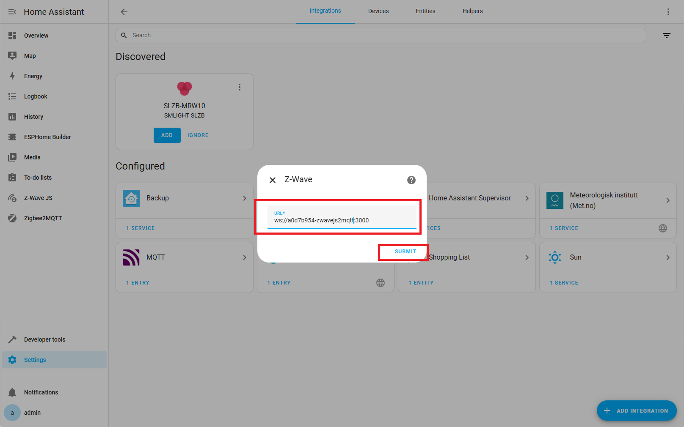Click the Home Assistant title
Viewport: 684px width, 427px height.
click(x=54, y=12)
